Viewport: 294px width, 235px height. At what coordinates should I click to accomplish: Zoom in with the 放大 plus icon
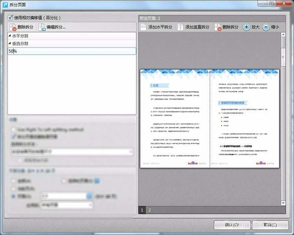247,27
